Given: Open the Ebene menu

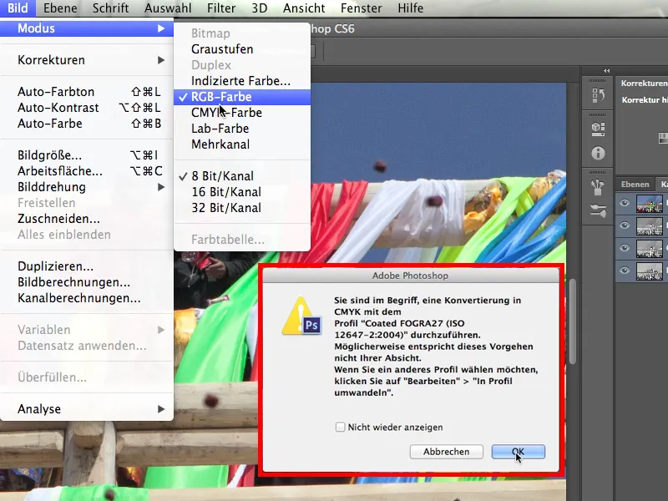Looking at the screenshot, I should 60,8.
